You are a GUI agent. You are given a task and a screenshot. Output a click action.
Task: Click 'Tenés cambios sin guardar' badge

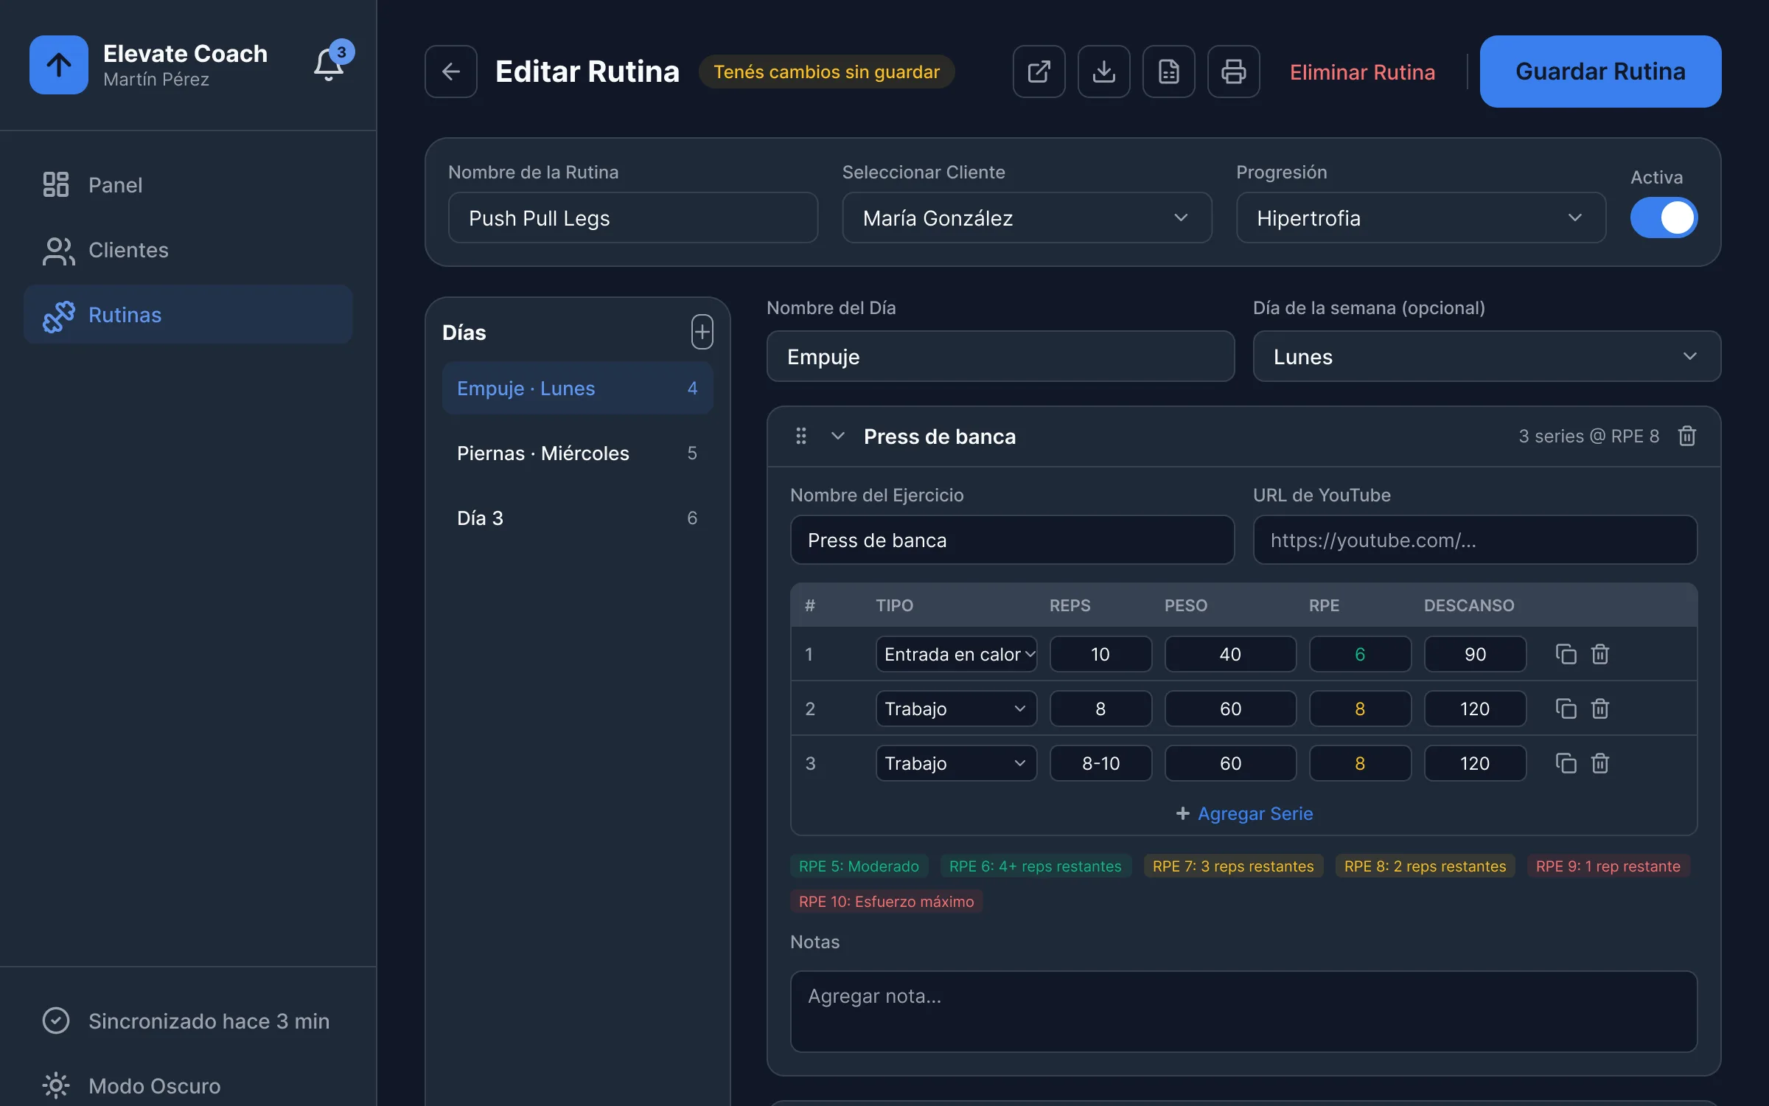coord(826,72)
